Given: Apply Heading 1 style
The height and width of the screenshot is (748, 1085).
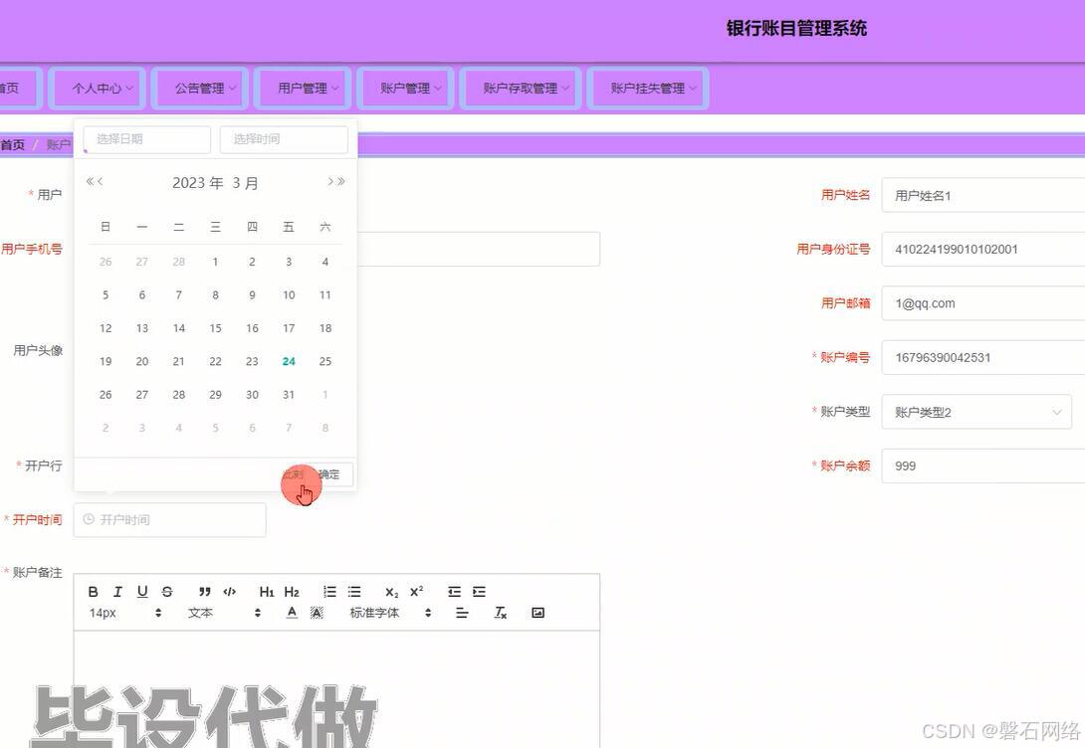Looking at the screenshot, I should click(266, 591).
